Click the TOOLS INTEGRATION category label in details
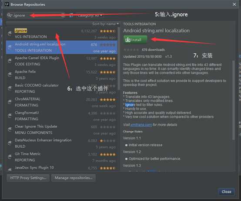The height and width of the screenshot is (201, 241). pos(139,24)
